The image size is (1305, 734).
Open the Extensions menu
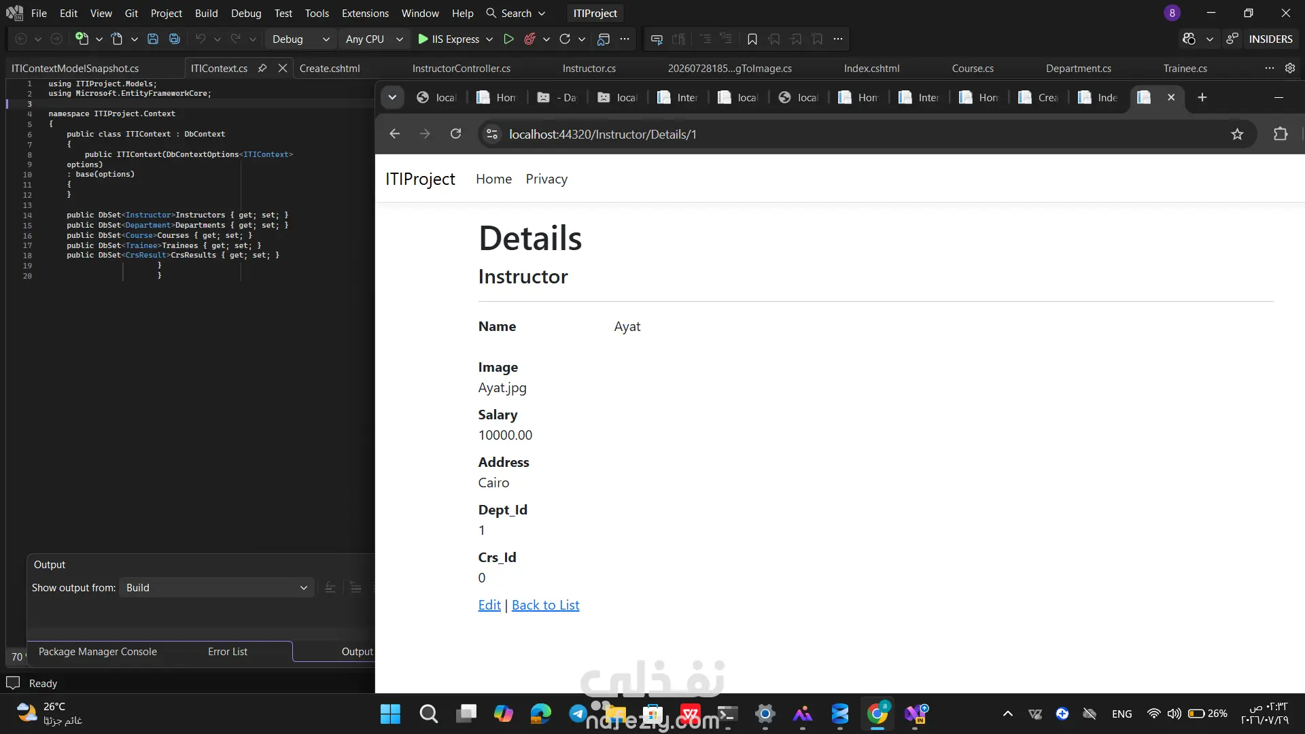click(x=365, y=13)
